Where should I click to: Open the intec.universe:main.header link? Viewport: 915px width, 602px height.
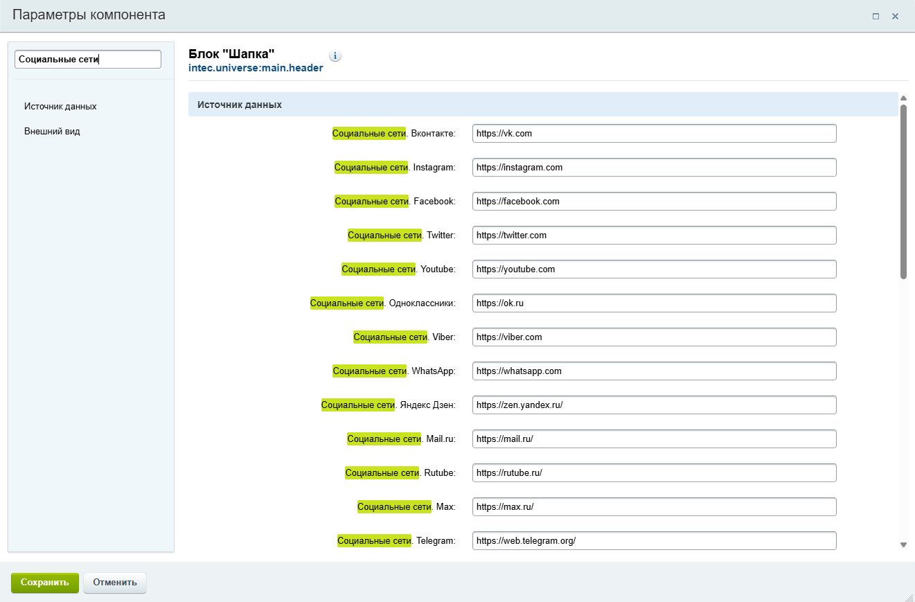click(x=256, y=69)
